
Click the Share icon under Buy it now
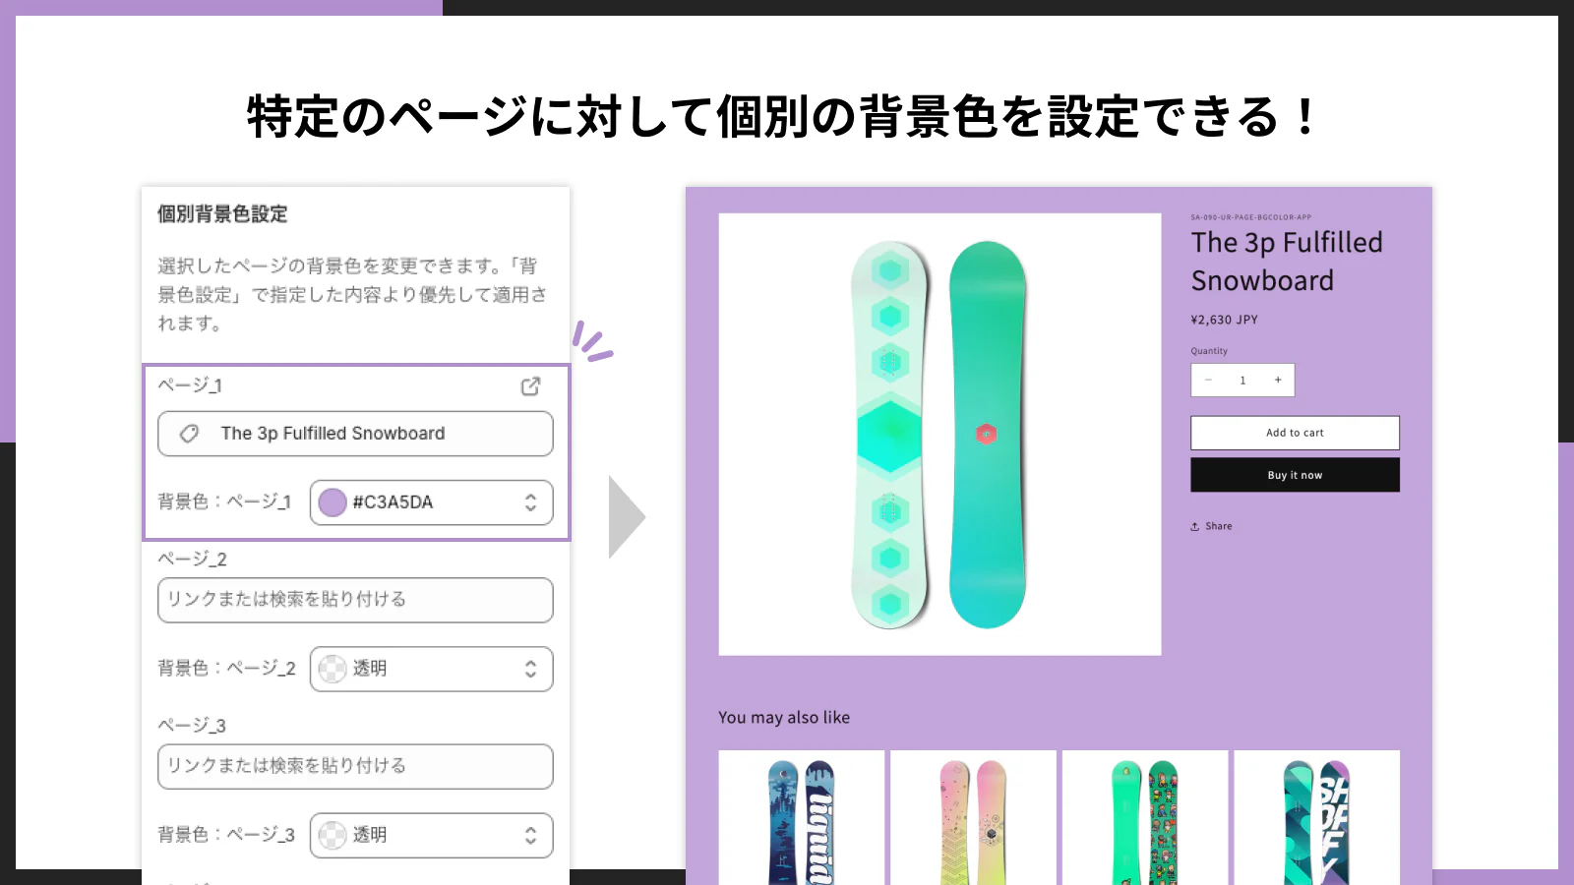(1195, 527)
